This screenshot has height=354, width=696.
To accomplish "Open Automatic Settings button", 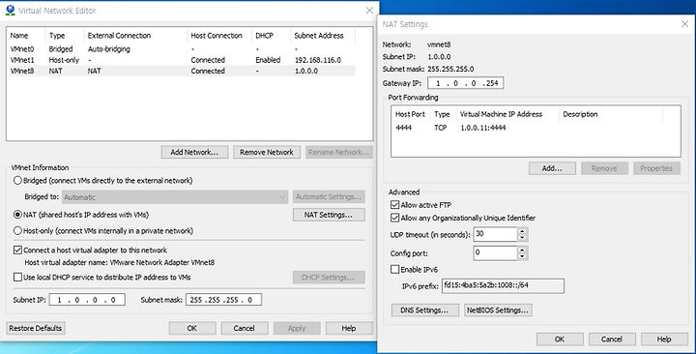I will tap(329, 196).
